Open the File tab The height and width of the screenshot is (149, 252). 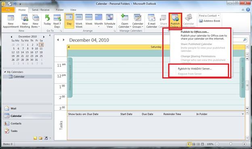(x=8, y=10)
